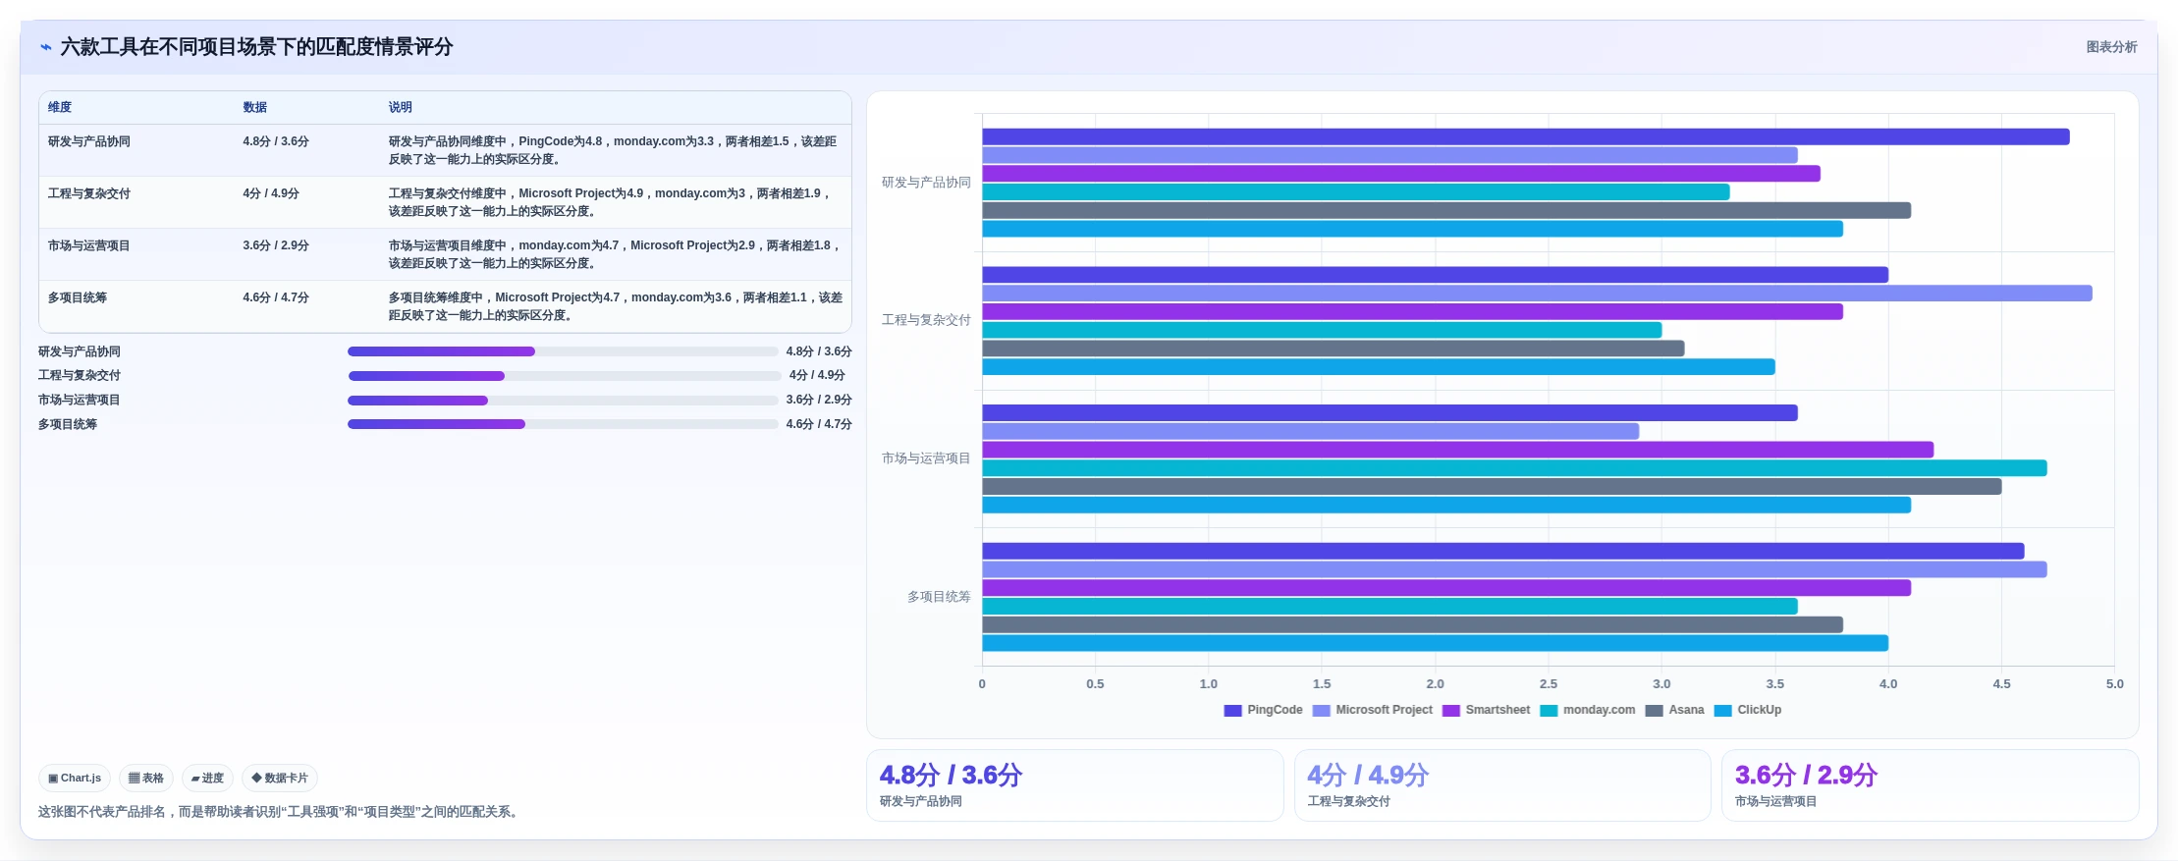Toggle monday.com series in chart legend

pos(1587,710)
